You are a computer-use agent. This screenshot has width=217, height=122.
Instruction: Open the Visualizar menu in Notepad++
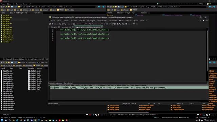pos(74,21)
